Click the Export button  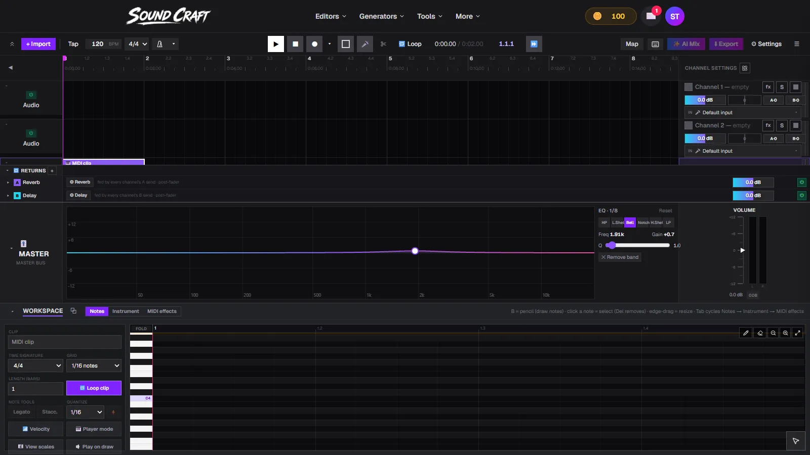tap(726, 44)
